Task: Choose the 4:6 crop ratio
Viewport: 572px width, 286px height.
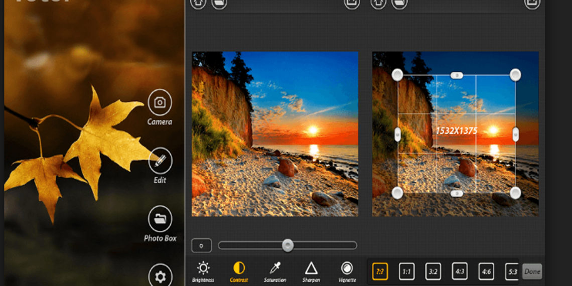Action: pos(486,272)
